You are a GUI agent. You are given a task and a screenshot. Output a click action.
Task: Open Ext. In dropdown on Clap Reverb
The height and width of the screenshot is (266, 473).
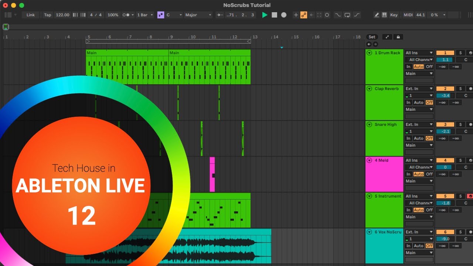(x=419, y=89)
